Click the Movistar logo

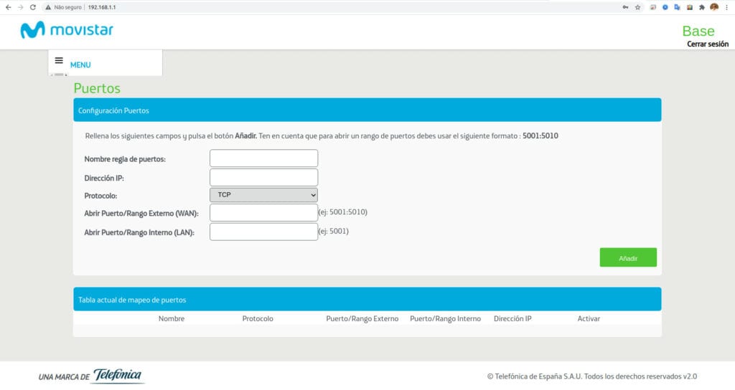click(67, 30)
